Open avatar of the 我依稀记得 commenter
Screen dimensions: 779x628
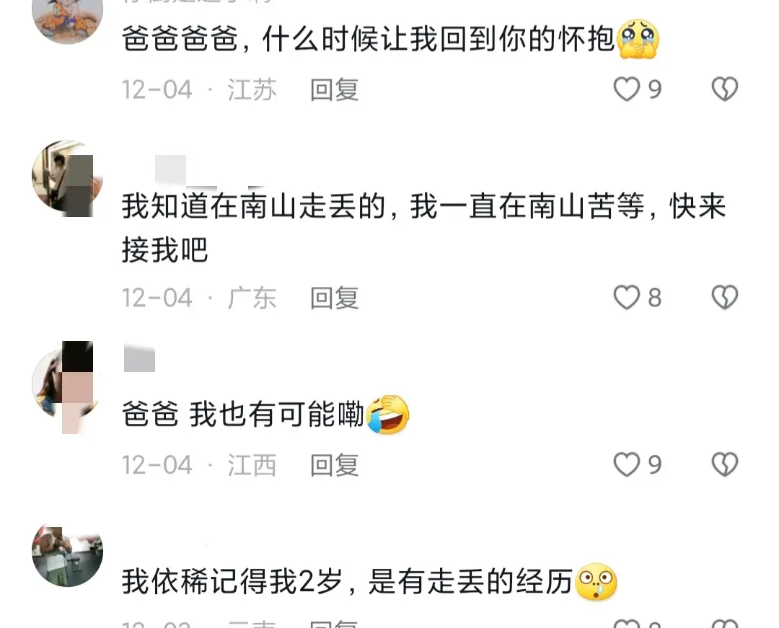tap(68, 555)
